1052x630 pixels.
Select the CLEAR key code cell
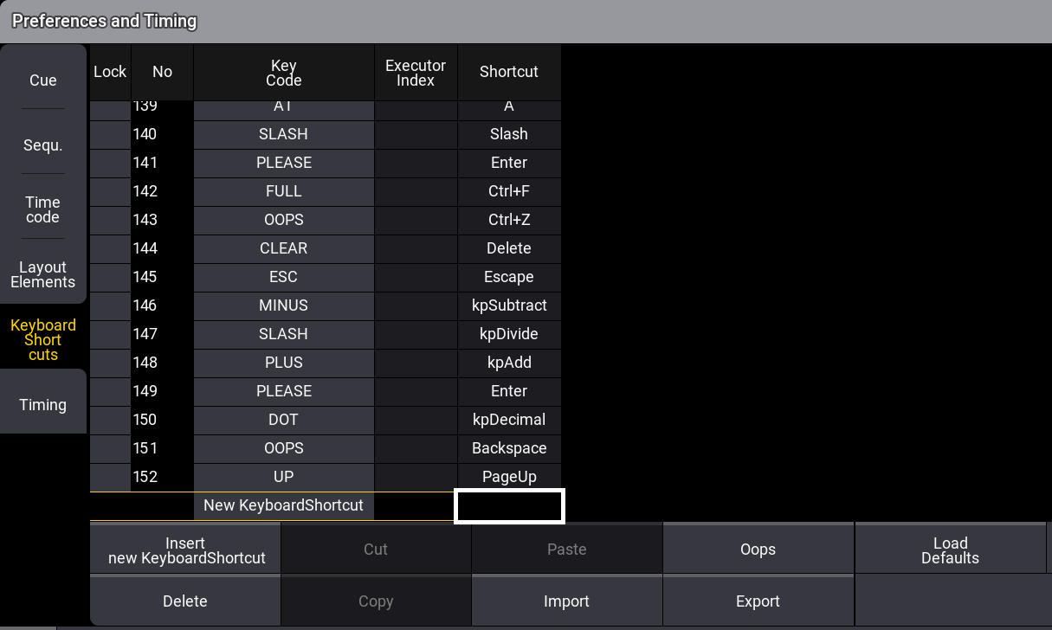[x=284, y=248]
